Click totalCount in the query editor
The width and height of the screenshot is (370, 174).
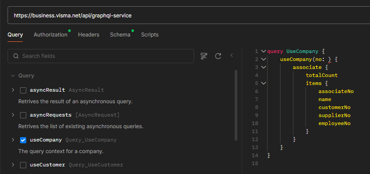coord(321,75)
